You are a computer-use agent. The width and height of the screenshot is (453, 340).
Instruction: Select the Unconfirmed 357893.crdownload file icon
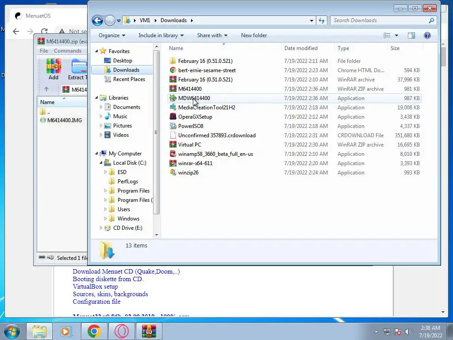click(x=173, y=135)
